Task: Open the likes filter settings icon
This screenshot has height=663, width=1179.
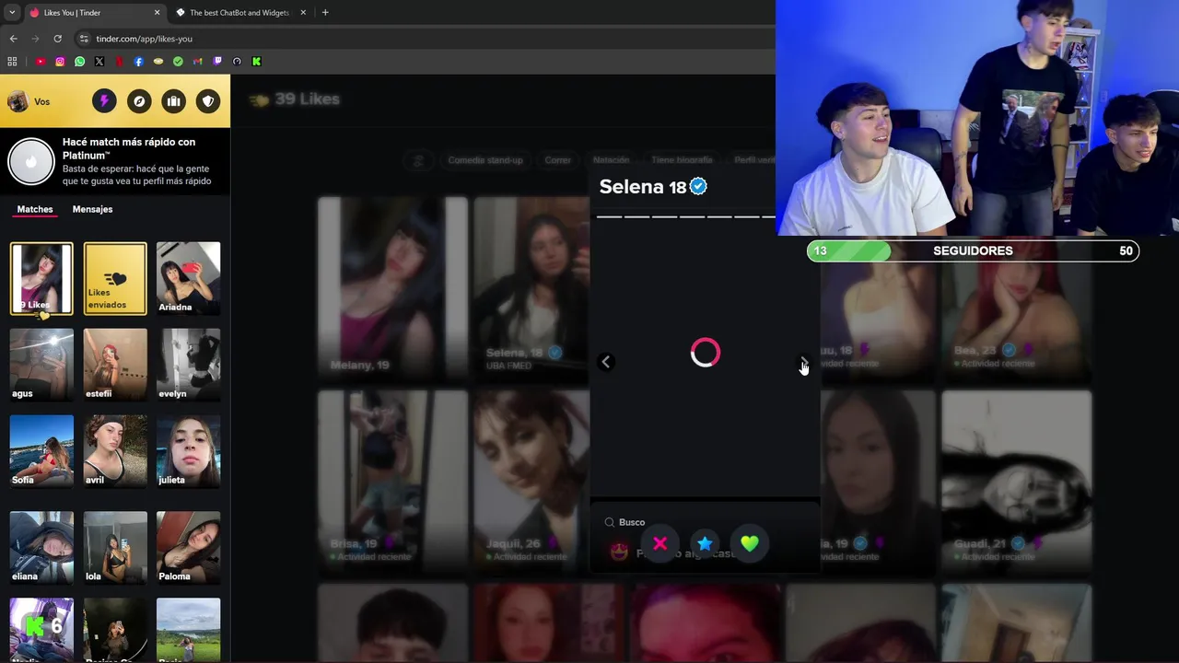Action: (418, 160)
